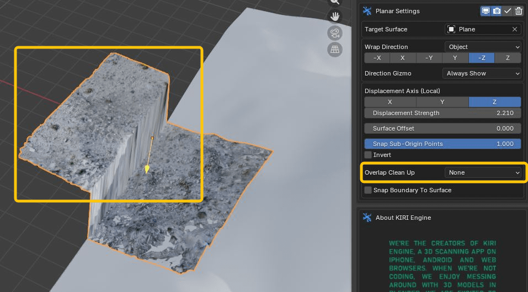
Task: Switch between perspective and orthographic grid icon
Action: coord(334,50)
